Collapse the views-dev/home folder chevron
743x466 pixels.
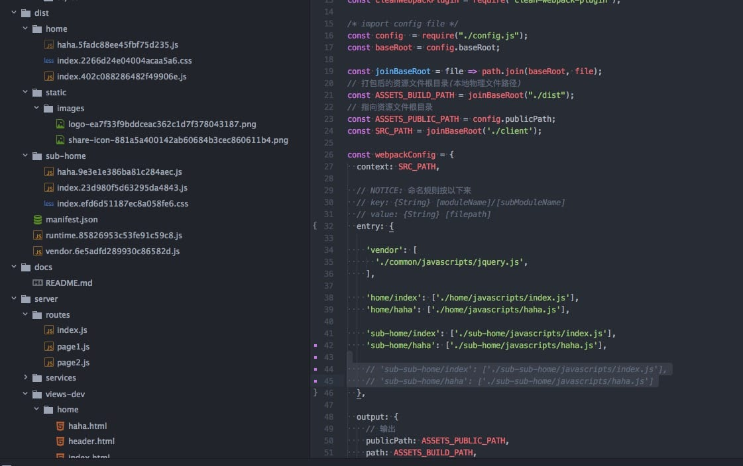click(36, 409)
